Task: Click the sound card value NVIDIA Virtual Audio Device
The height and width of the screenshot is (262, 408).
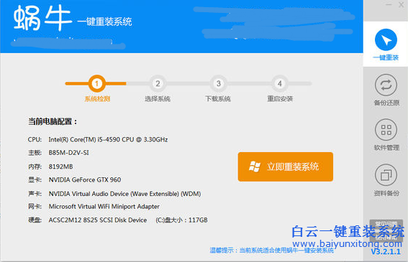Action: coord(124,194)
